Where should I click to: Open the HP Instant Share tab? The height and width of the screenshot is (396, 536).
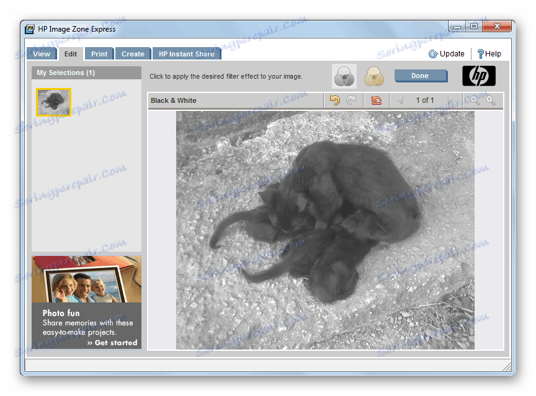tap(186, 53)
